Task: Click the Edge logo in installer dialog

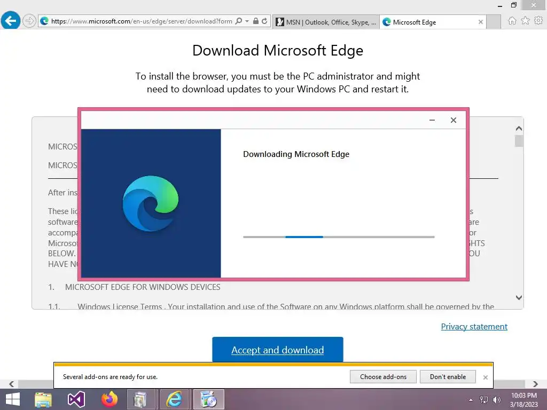Action: 150,203
